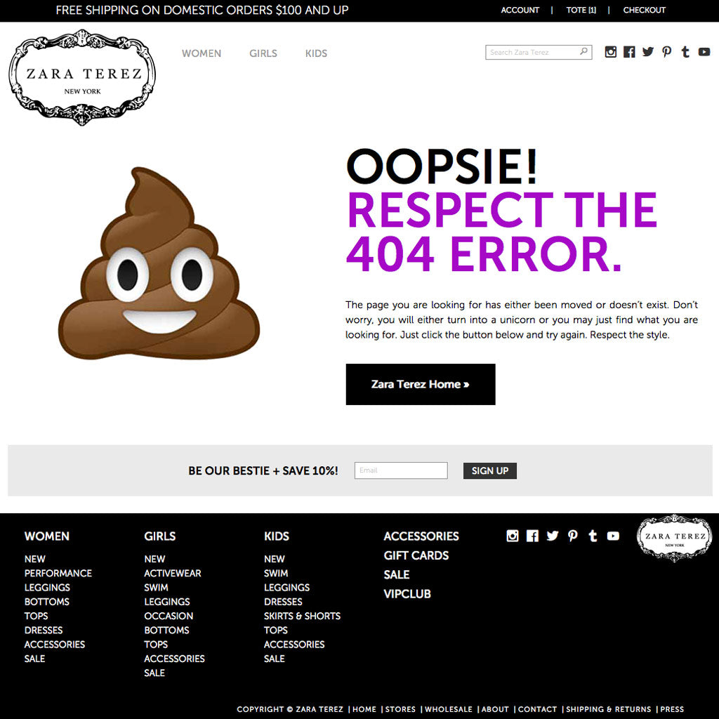Open the ACCOUNT link at top
719x719 pixels.
click(520, 11)
